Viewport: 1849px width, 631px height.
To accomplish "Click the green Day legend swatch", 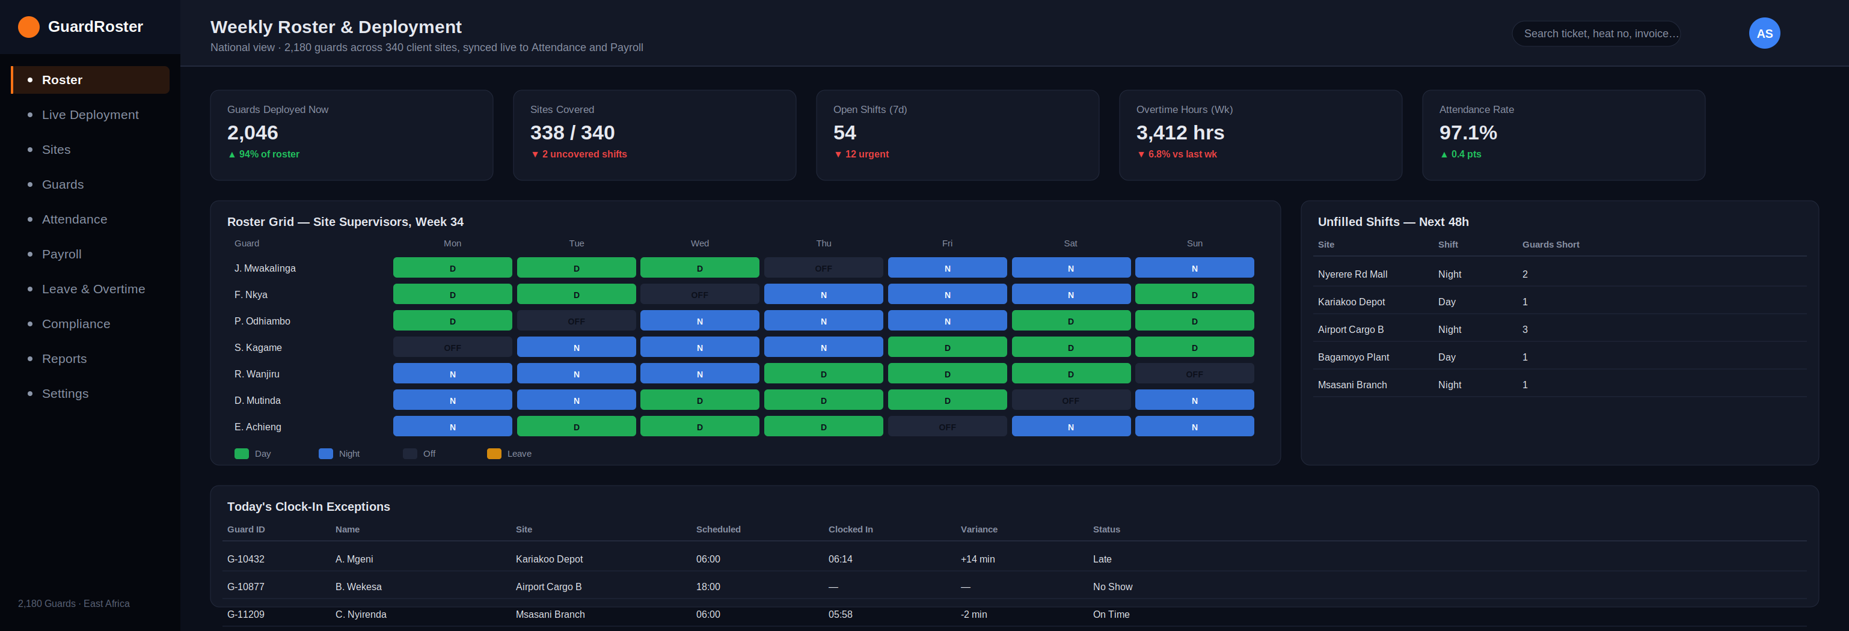I will (x=241, y=454).
